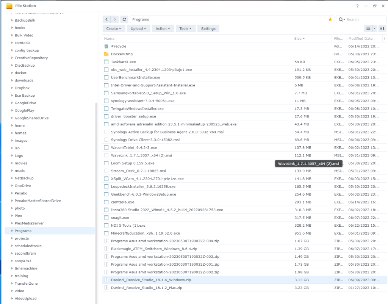Viewport: 388px width, 304px height.
Task: Open the view mode dropdown arrow
Action: point(374,28)
